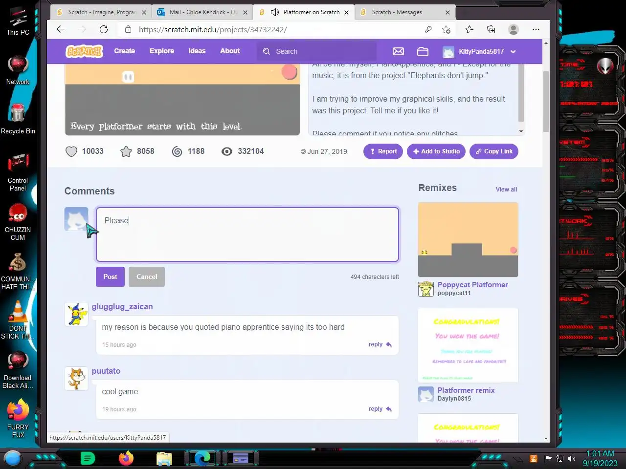Click the browser Back arrow
Viewport: 626px width, 469px height.
[61, 29]
